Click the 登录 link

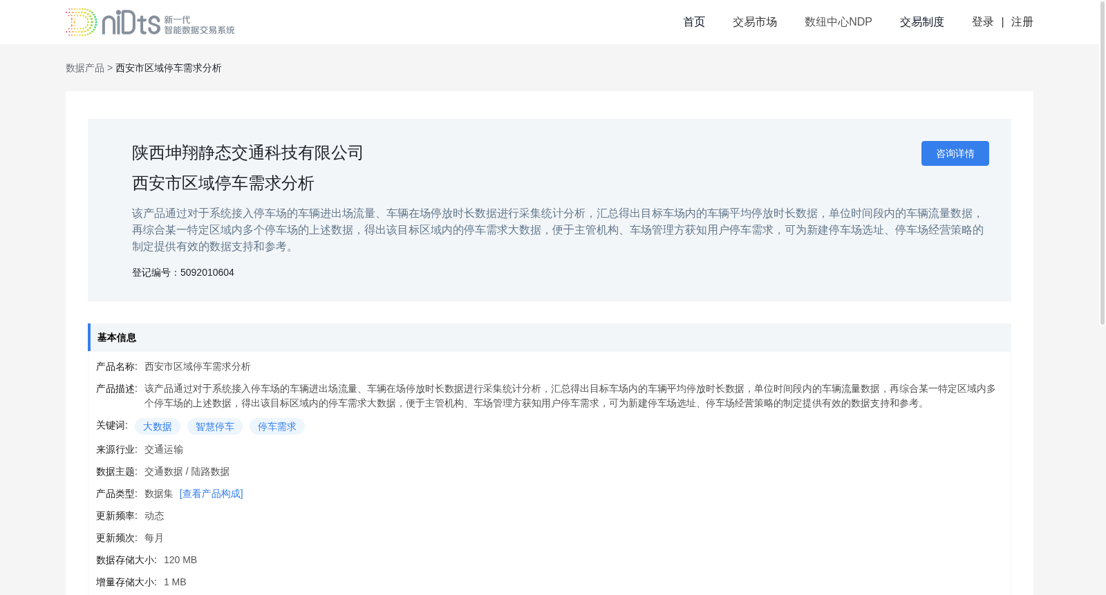tap(982, 22)
